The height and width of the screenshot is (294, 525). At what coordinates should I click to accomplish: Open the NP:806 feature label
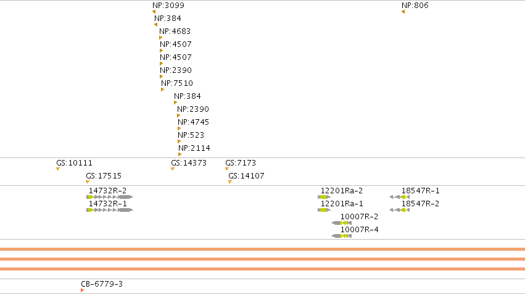point(415,6)
